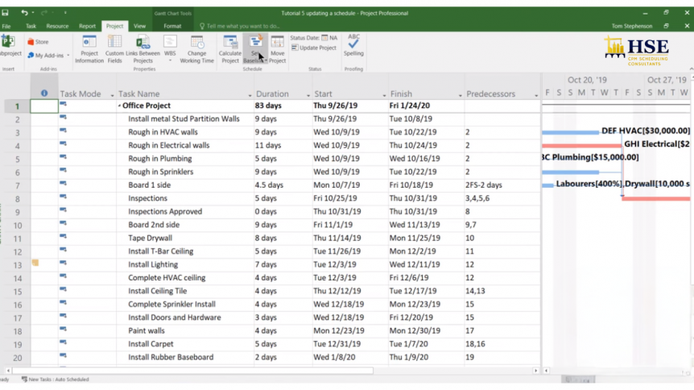Open Quick Access Toolbar customize dropdown

[x=65, y=13]
